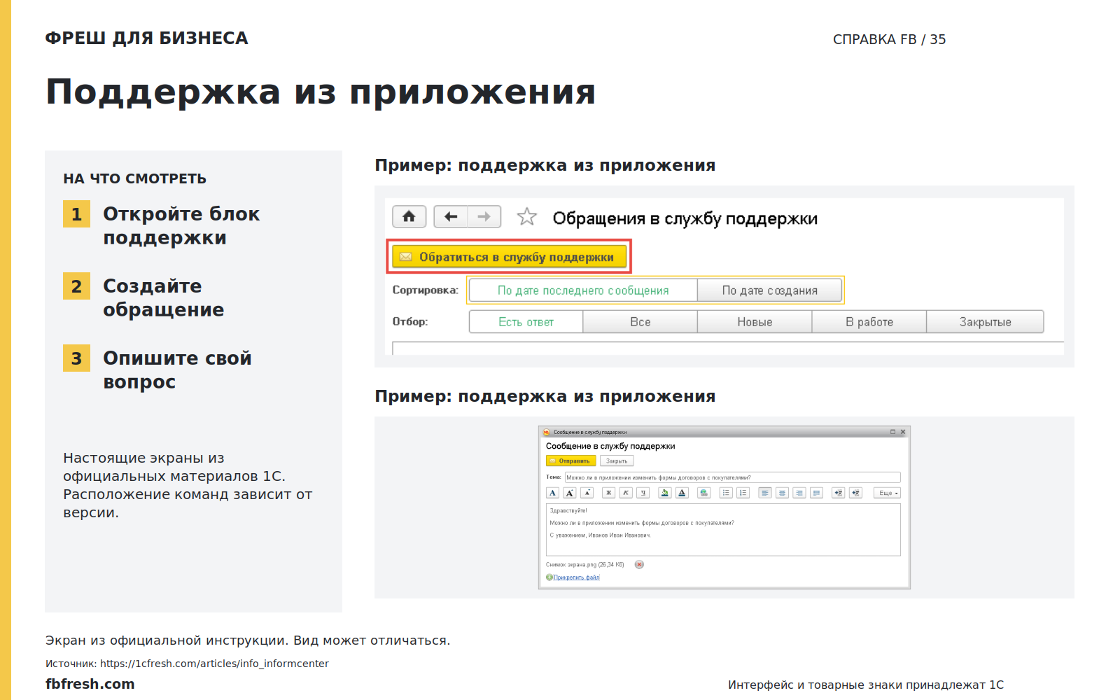Filter requests by 'Новые'
The image size is (1120, 700).
point(755,322)
